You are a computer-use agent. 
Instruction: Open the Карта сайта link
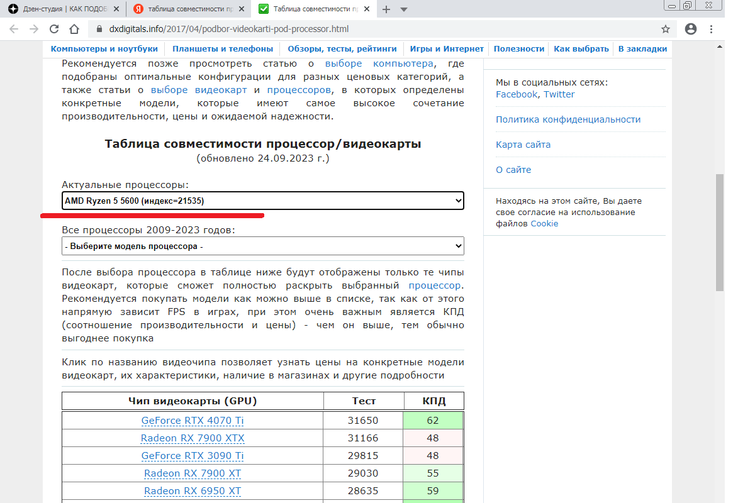point(523,145)
